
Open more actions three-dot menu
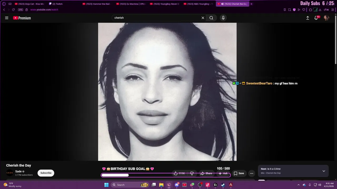[252, 173]
